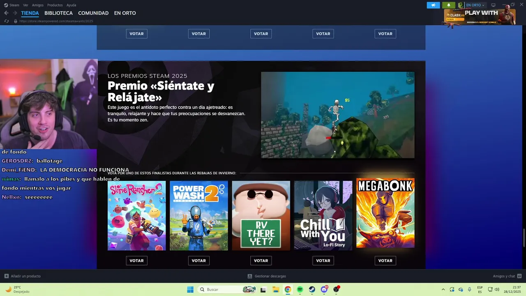Viewport: 526px width, 296px height.
Task: Open the Steam menu
Action: 14,5
